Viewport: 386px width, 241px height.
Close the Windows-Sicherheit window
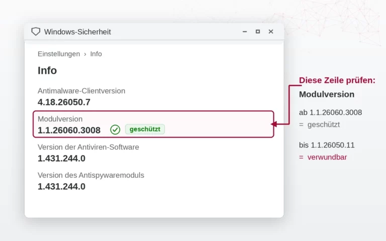(x=271, y=32)
